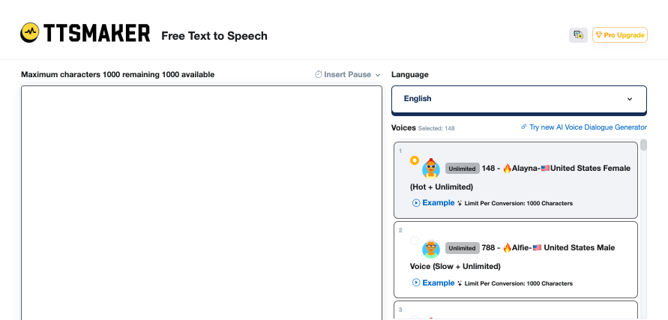
Task: Select the Alfie voice radio button
Action: pos(415,241)
